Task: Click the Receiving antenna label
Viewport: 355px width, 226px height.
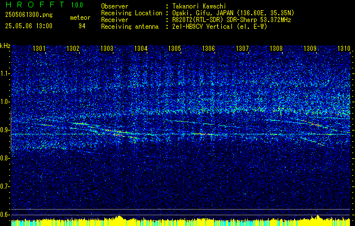Action: pyautogui.click(x=130, y=27)
